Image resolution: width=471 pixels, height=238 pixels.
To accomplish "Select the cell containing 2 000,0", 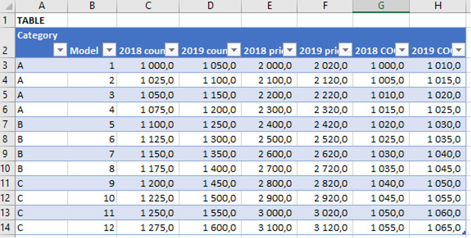I will pos(269,65).
